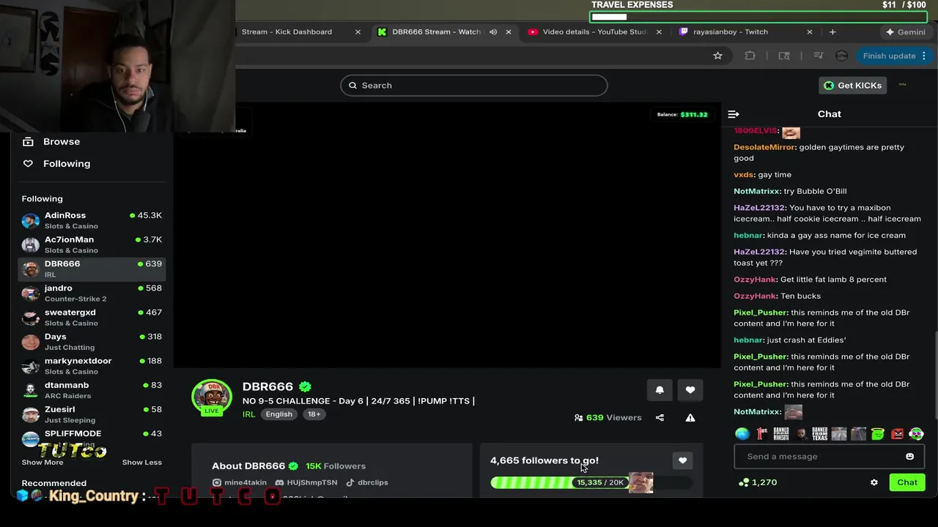This screenshot has height=527, width=938.
Task: Click the 639 Viewers count
Action: (608, 418)
